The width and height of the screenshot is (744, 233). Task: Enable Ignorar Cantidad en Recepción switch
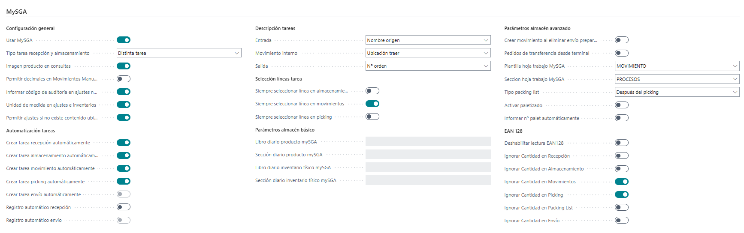click(622, 155)
